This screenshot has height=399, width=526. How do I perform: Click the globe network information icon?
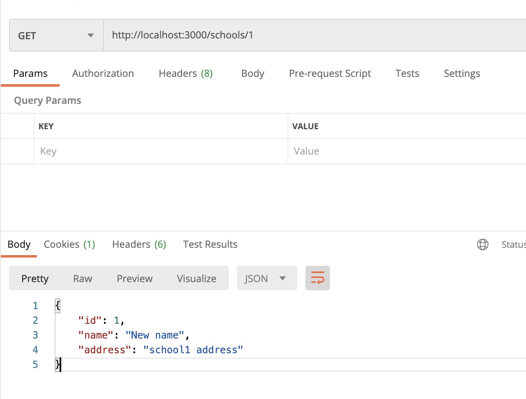pyautogui.click(x=483, y=244)
